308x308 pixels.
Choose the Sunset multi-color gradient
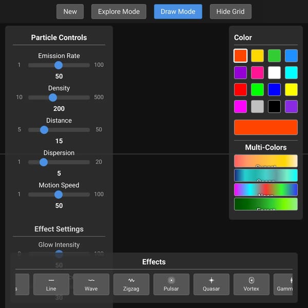[x=266, y=161]
